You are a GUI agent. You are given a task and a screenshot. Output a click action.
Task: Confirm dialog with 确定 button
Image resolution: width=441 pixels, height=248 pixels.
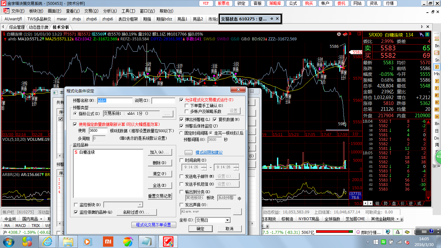(200, 229)
